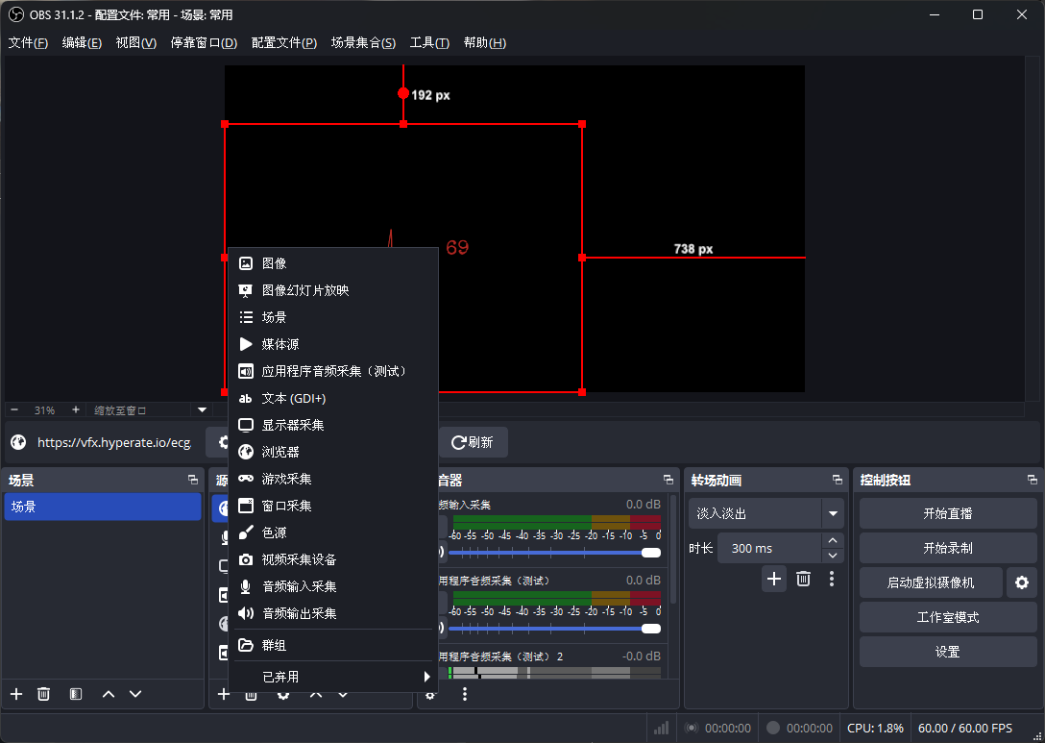The image size is (1045, 743).
Task: Toggle the virtual camera (启动虚拟摄像机)
Action: click(x=930, y=582)
